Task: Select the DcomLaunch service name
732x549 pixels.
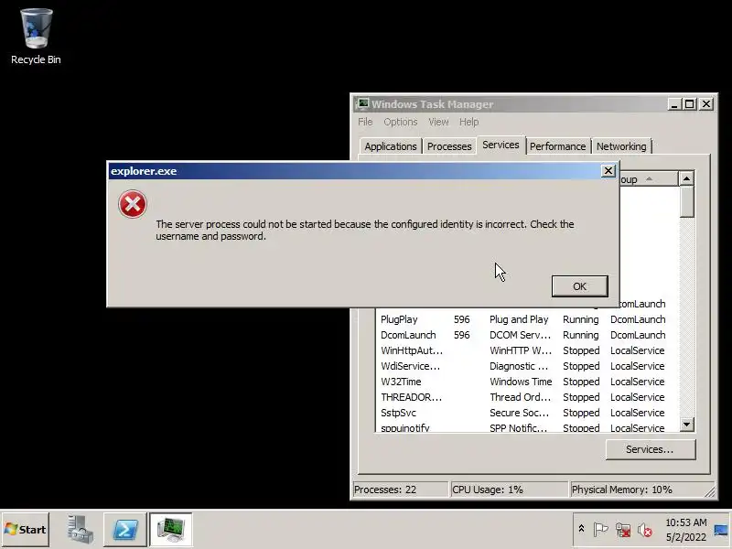Action: [x=408, y=335]
